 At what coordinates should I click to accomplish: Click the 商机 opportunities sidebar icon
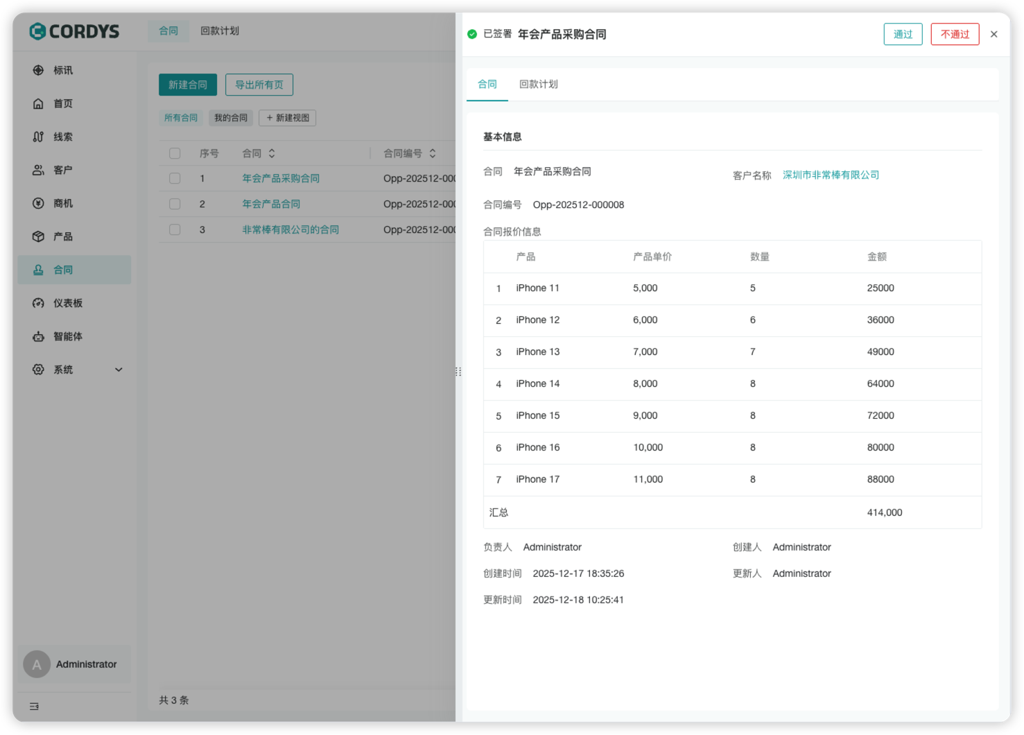click(62, 203)
